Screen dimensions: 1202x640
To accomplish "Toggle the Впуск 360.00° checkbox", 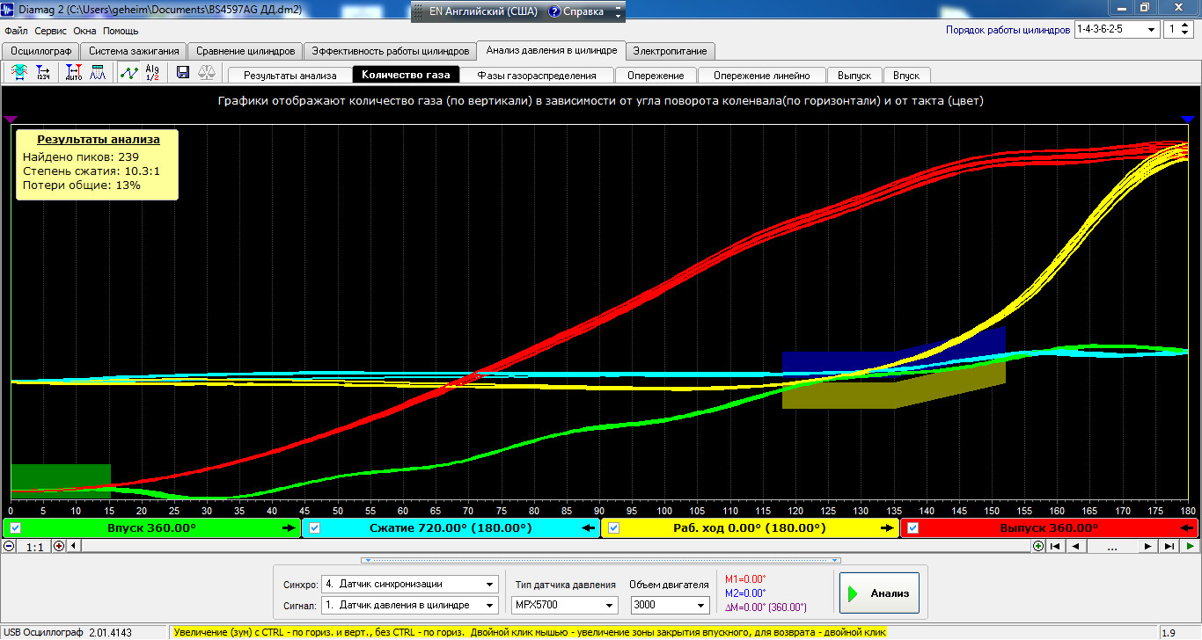I will click(15, 528).
